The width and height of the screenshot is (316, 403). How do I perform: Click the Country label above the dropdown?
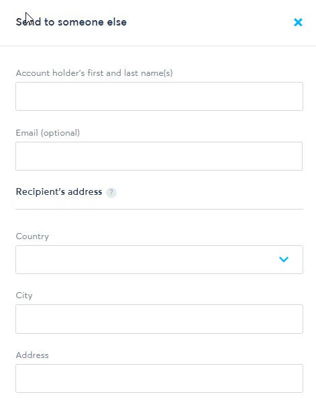(x=32, y=236)
